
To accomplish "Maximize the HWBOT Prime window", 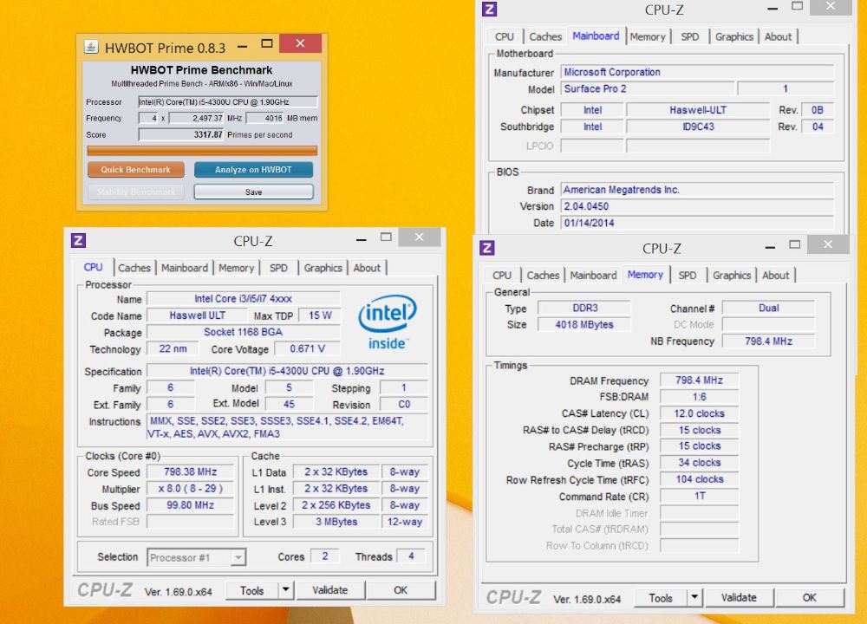I will pos(267,43).
